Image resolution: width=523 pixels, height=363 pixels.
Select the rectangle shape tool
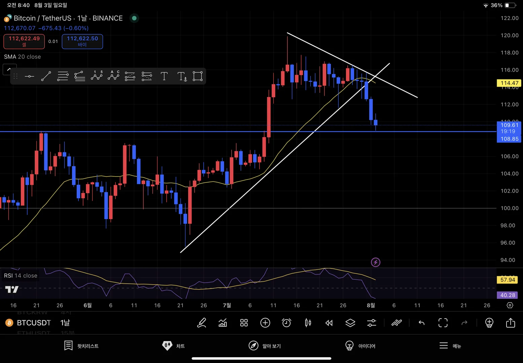coord(198,76)
